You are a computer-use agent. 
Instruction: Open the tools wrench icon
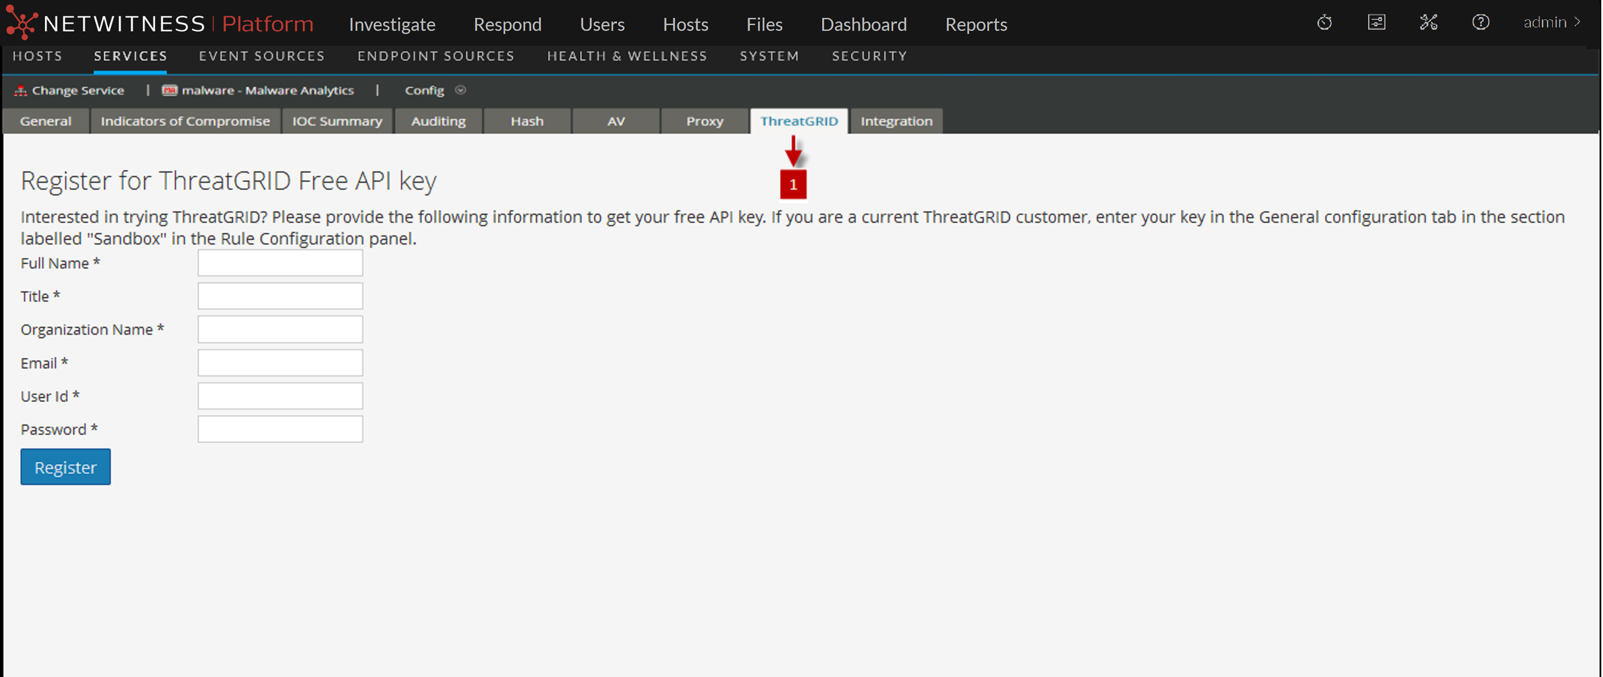tap(1429, 22)
